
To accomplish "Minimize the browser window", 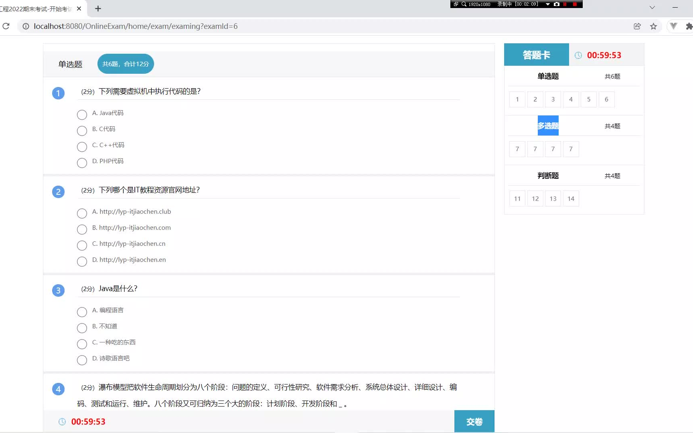I will (675, 8).
